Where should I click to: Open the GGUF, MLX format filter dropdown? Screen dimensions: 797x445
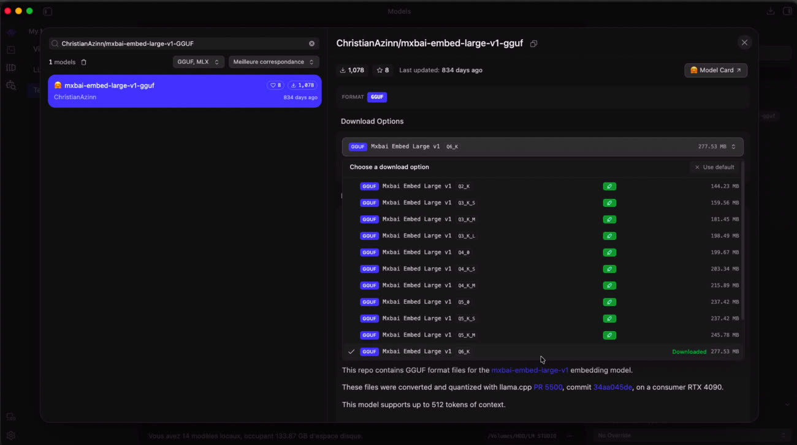tap(198, 62)
